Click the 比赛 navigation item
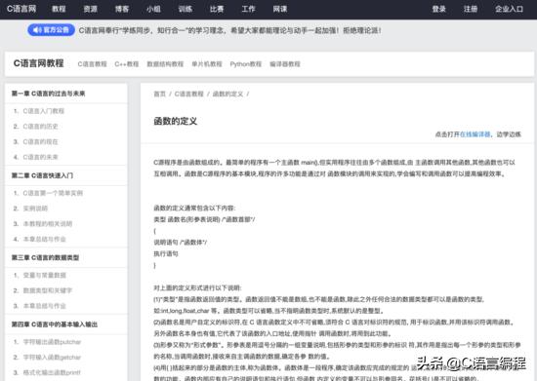This screenshot has width=537, height=381. (x=217, y=9)
